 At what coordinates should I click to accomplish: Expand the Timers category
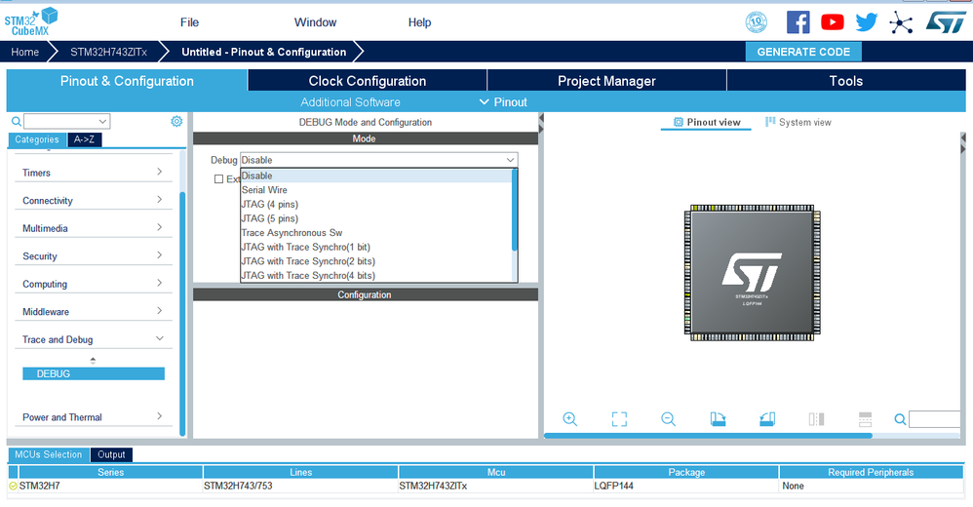160,172
